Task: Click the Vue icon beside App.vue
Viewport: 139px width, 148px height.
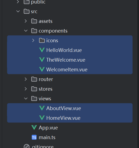Action: pos(34,128)
